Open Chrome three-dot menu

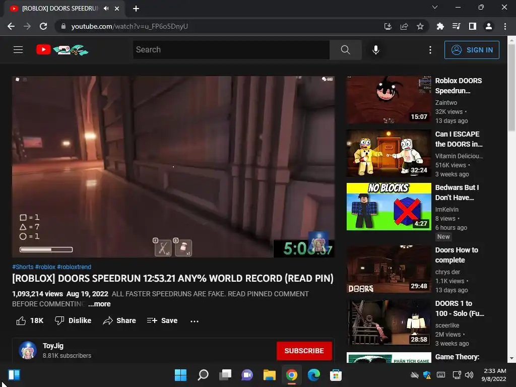[x=505, y=26]
